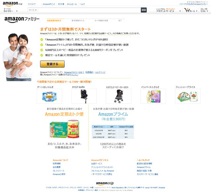Screen dimensions: 211x194
Task: Open the search department selector dropdown
Action: coord(33,10)
